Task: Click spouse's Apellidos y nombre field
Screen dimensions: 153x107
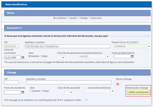Action: (x=69, y=82)
